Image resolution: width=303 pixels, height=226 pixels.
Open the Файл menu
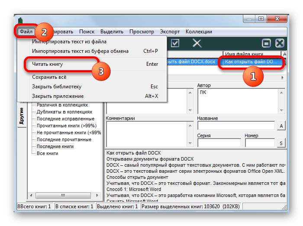click(26, 31)
